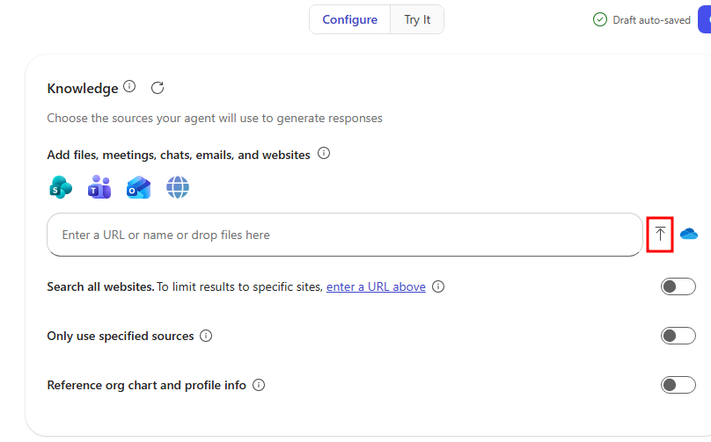Screen dimensions: 711x442
Task: Show info for Only use specified sources
Action: point(206,336)
